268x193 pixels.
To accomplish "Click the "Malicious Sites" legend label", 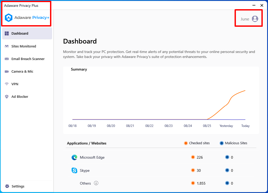I will coord(236,143).
